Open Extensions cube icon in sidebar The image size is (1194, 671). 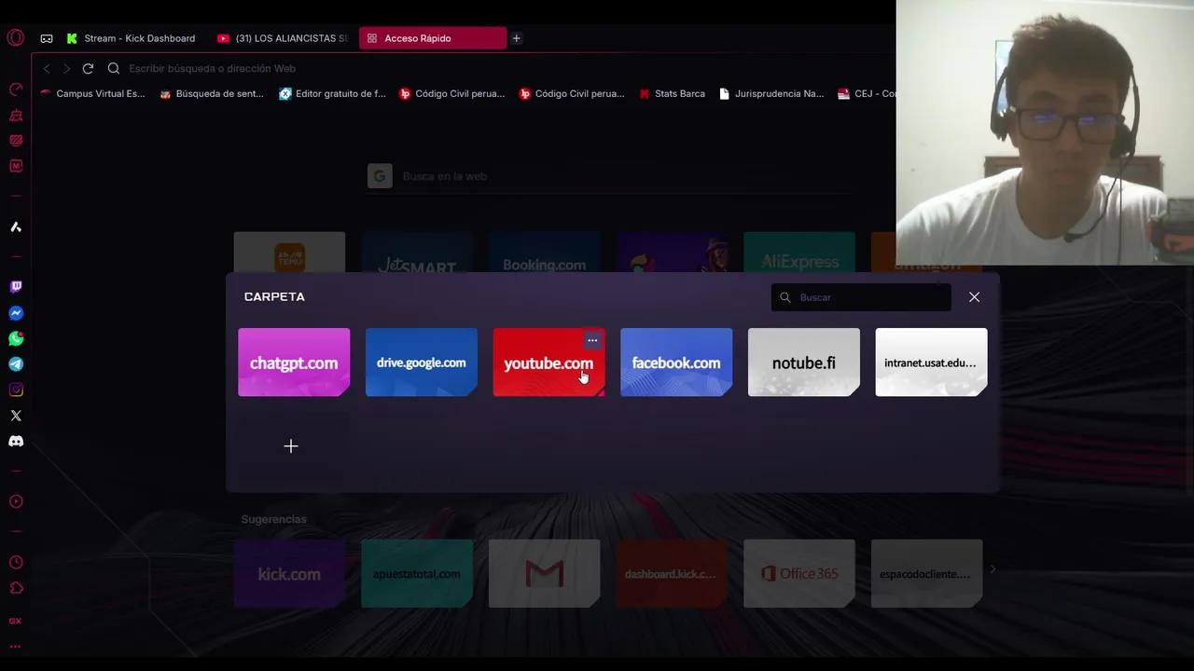point(16,588)
